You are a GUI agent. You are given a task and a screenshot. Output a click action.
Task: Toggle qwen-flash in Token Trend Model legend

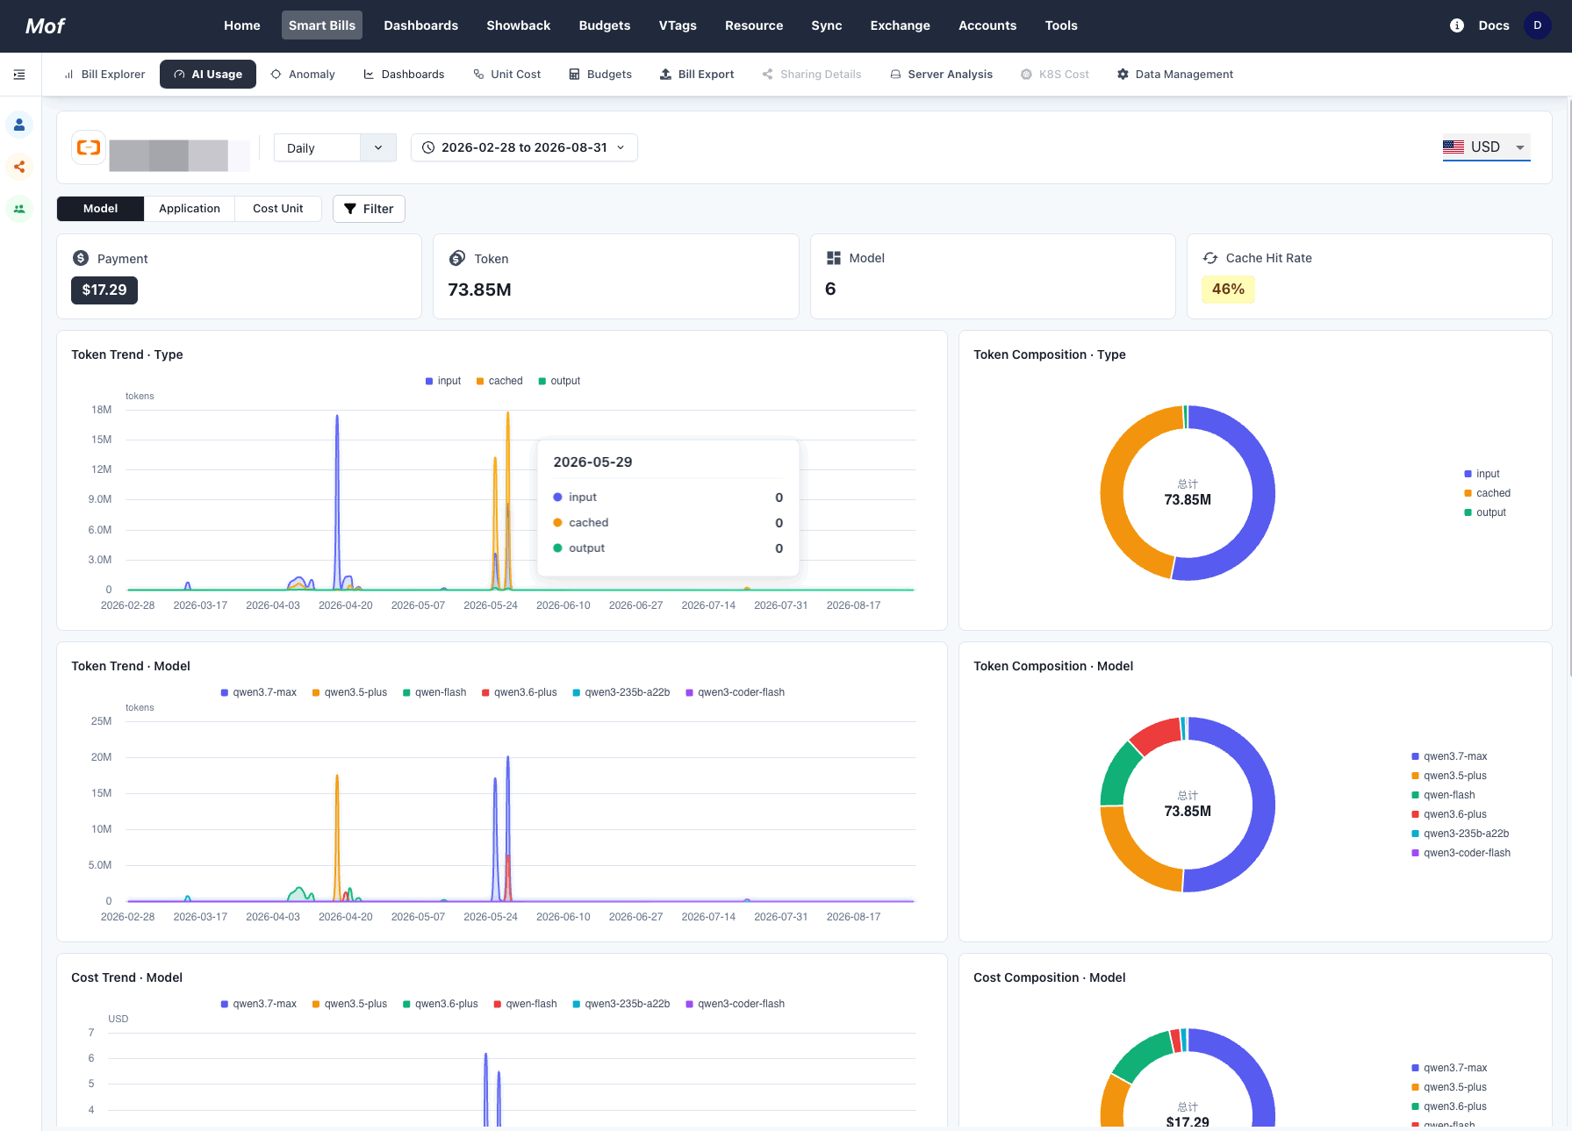[434, 692]
